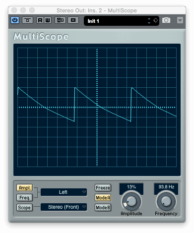The image size is (194, 233).
Task: Click the bypass routing icon next to power
Action: pos(27,20)
